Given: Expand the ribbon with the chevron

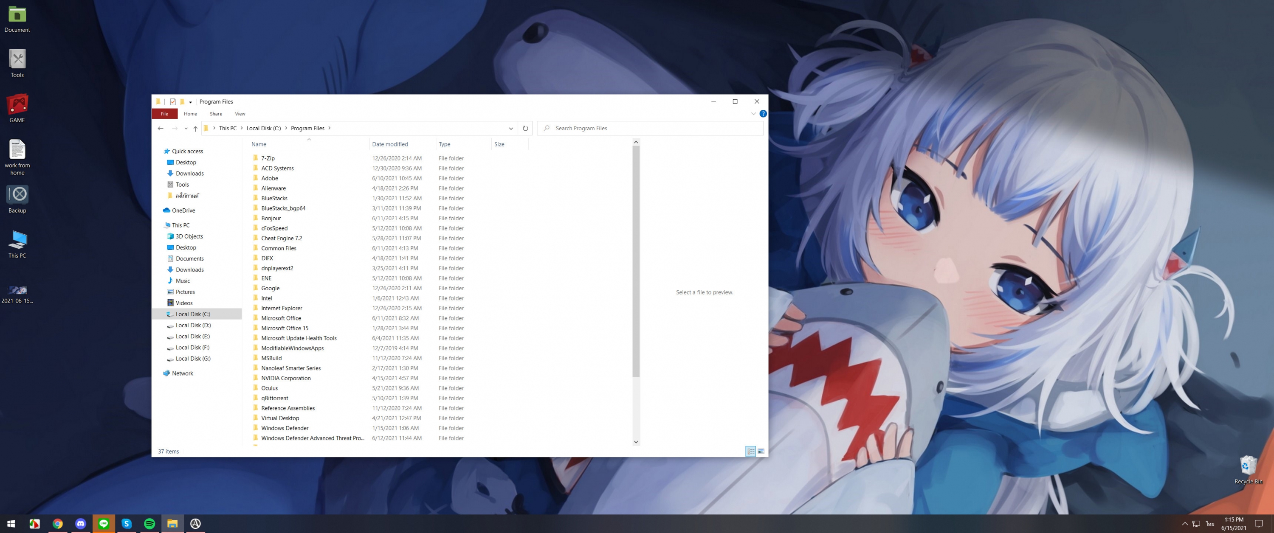Looking at the screenshot, I should point(753,114).
